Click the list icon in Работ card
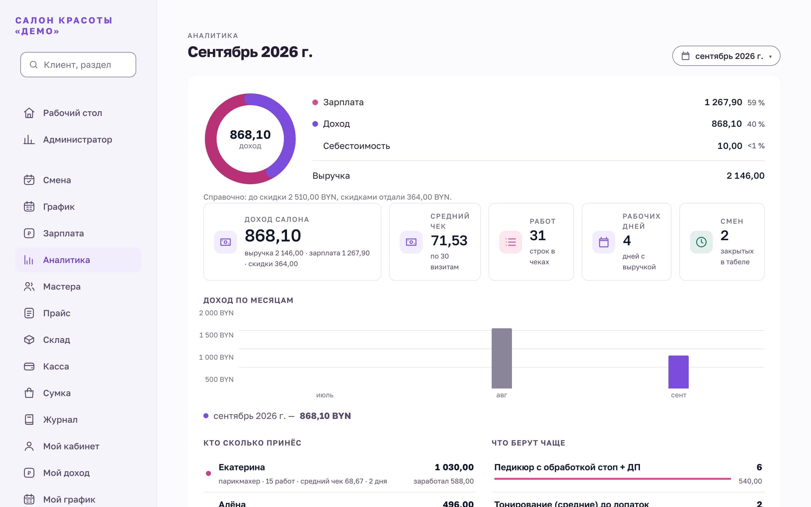The image size is (811, 507). pos(511,242)
